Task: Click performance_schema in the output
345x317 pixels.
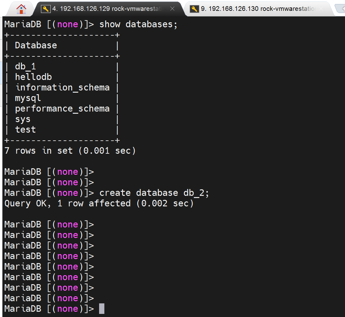Action: click(62, 109)
